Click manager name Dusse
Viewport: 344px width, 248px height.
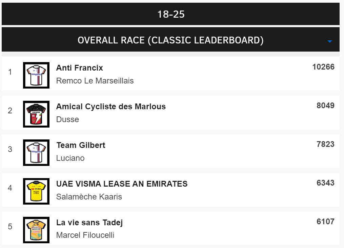(67, 119)
